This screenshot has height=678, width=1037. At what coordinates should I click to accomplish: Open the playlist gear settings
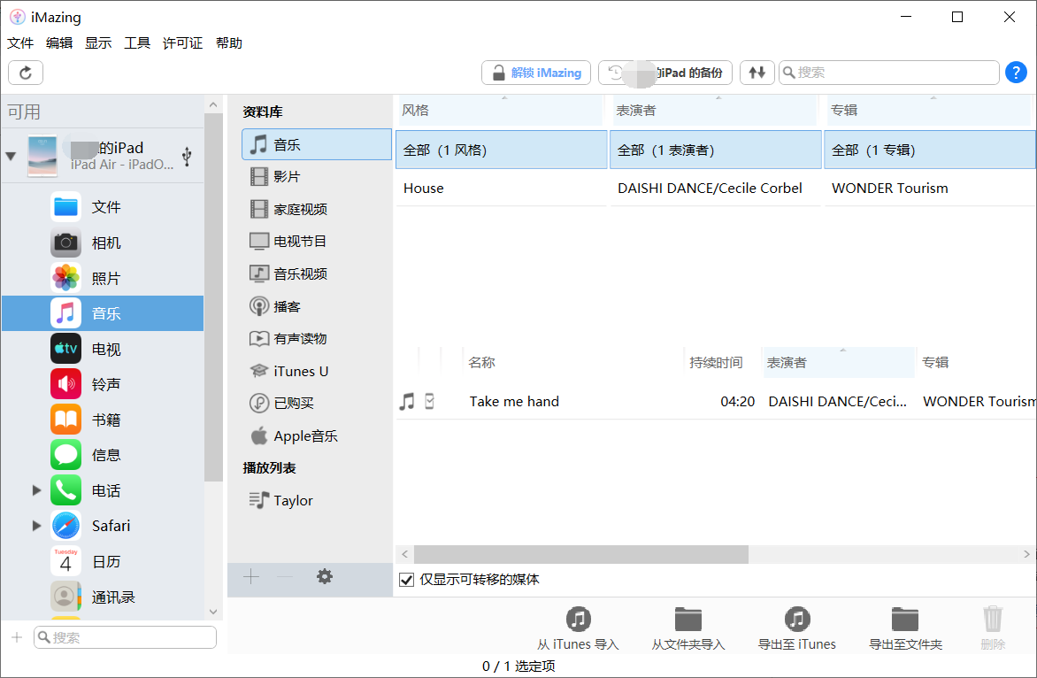click(324, 577)
